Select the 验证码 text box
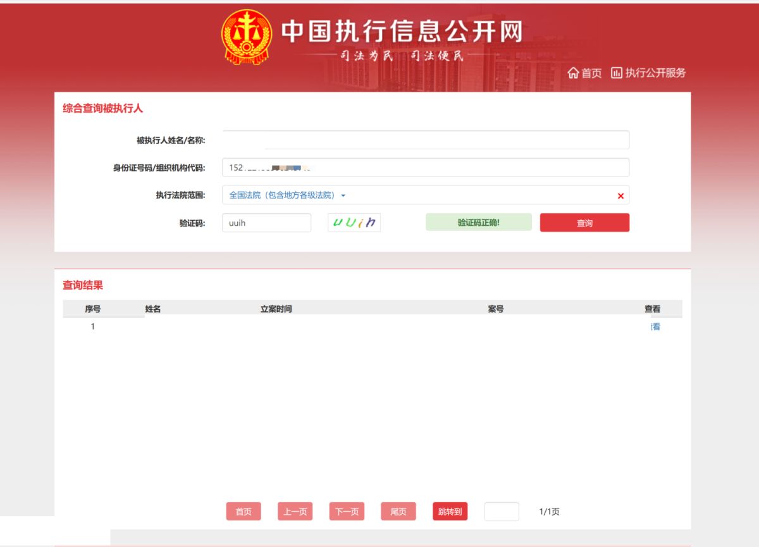 (x=266, y=223)
